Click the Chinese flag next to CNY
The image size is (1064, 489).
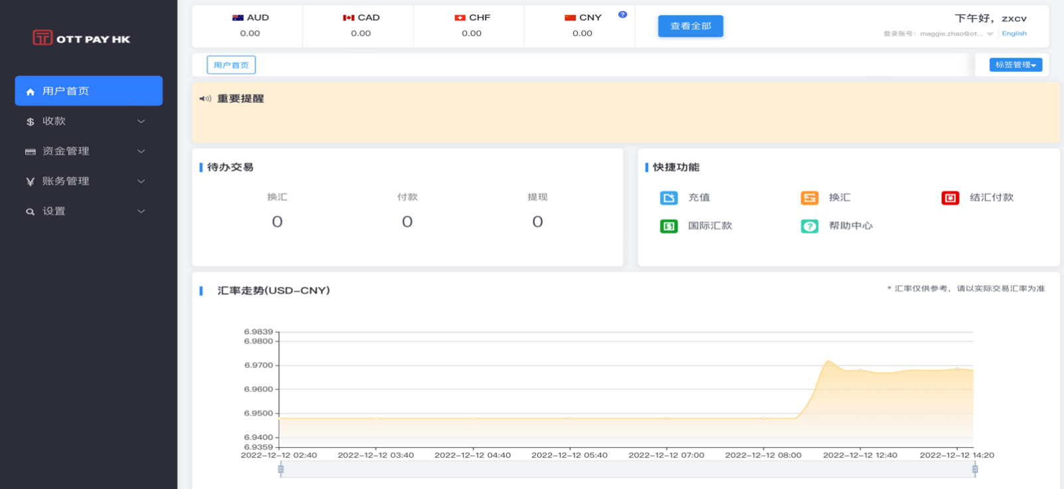point(570,18)
